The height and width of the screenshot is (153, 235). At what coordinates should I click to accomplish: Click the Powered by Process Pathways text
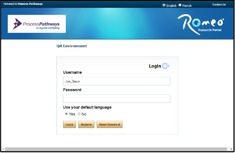coord(23,4)
